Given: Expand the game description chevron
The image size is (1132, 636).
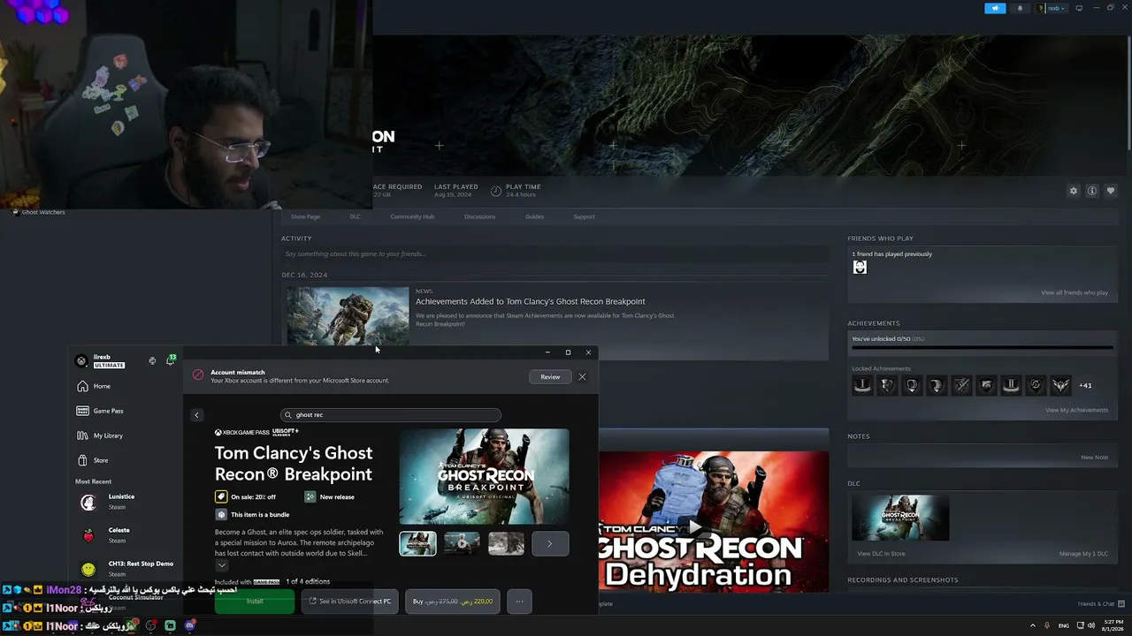Looking at the screenshot, I should 221,565.
